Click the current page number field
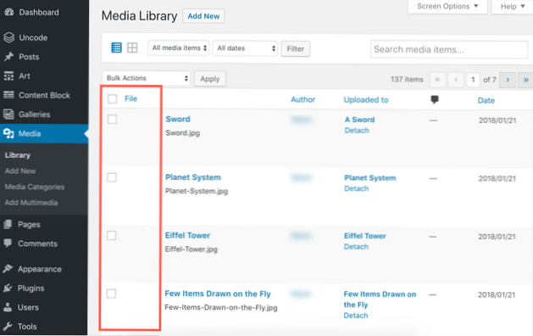The width and height of the screenshot is (533, 336). [473, 80]
